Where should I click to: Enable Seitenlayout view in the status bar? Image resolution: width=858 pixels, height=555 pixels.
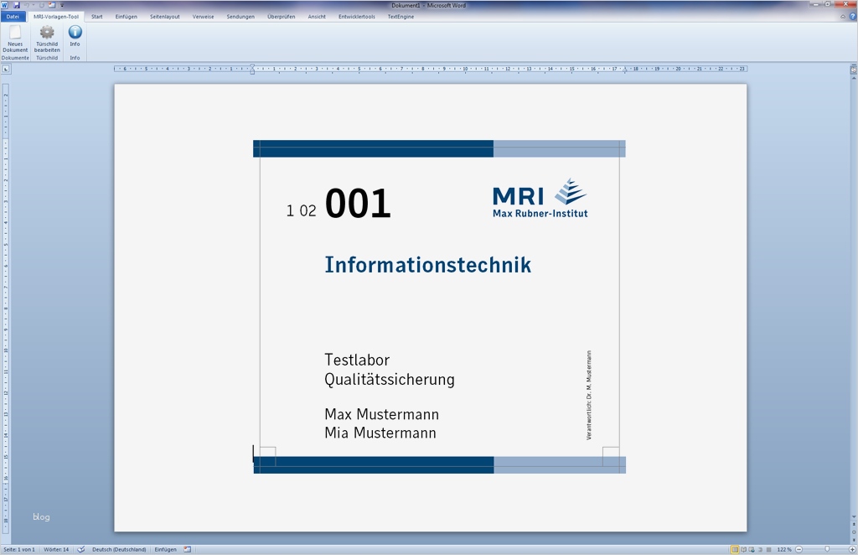(x=735, y=549)
